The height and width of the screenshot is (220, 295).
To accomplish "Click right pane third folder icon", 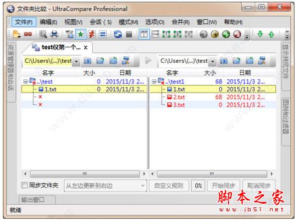I will pos(250,61).
